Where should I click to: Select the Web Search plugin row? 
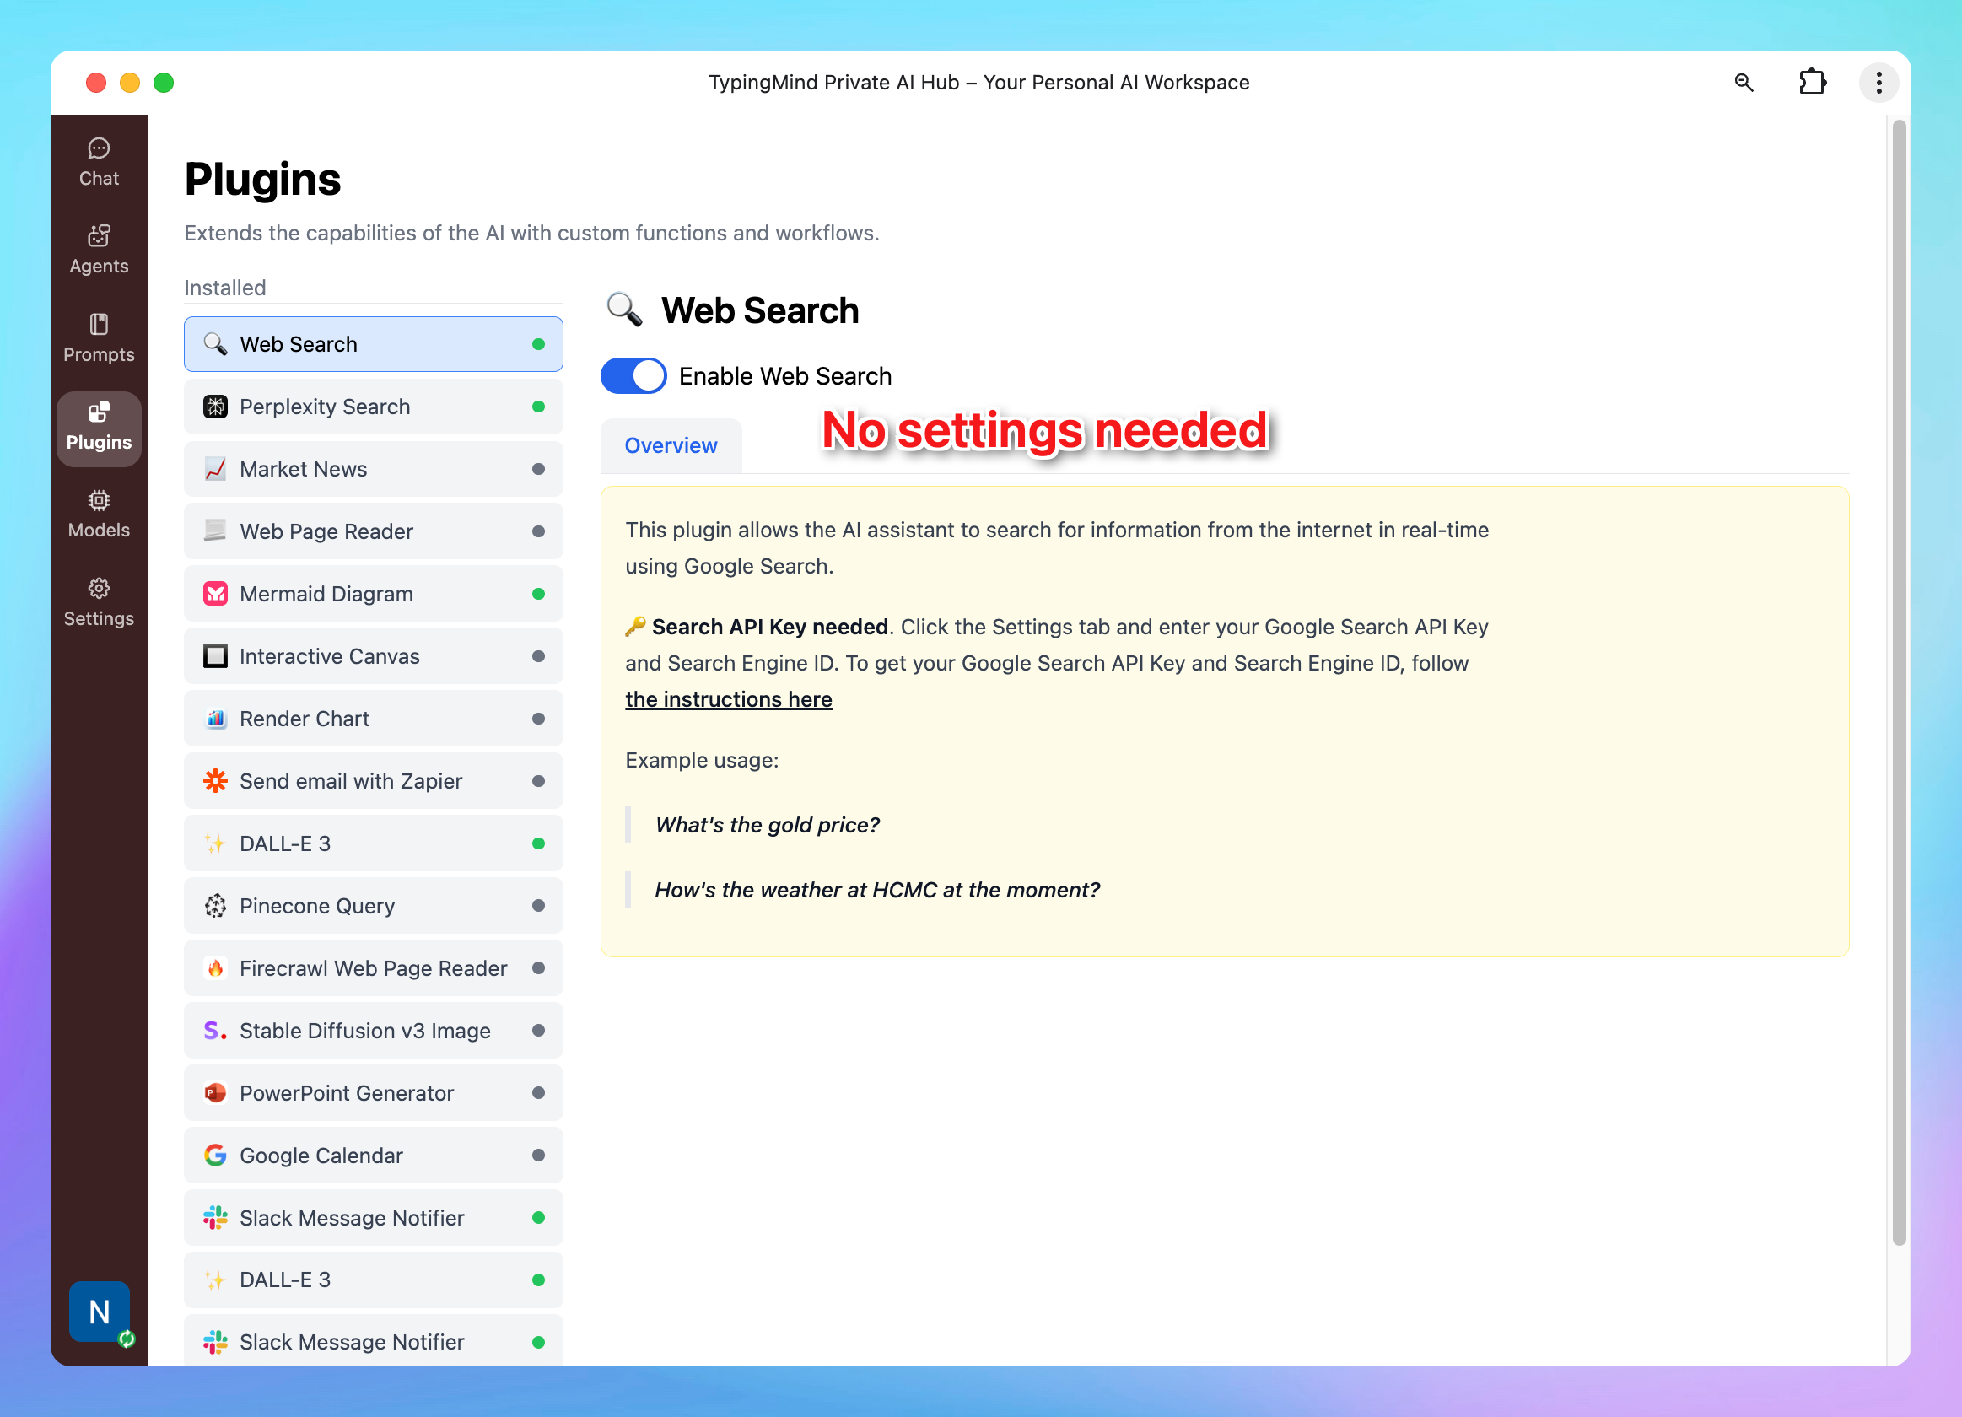tap(373, 344)
